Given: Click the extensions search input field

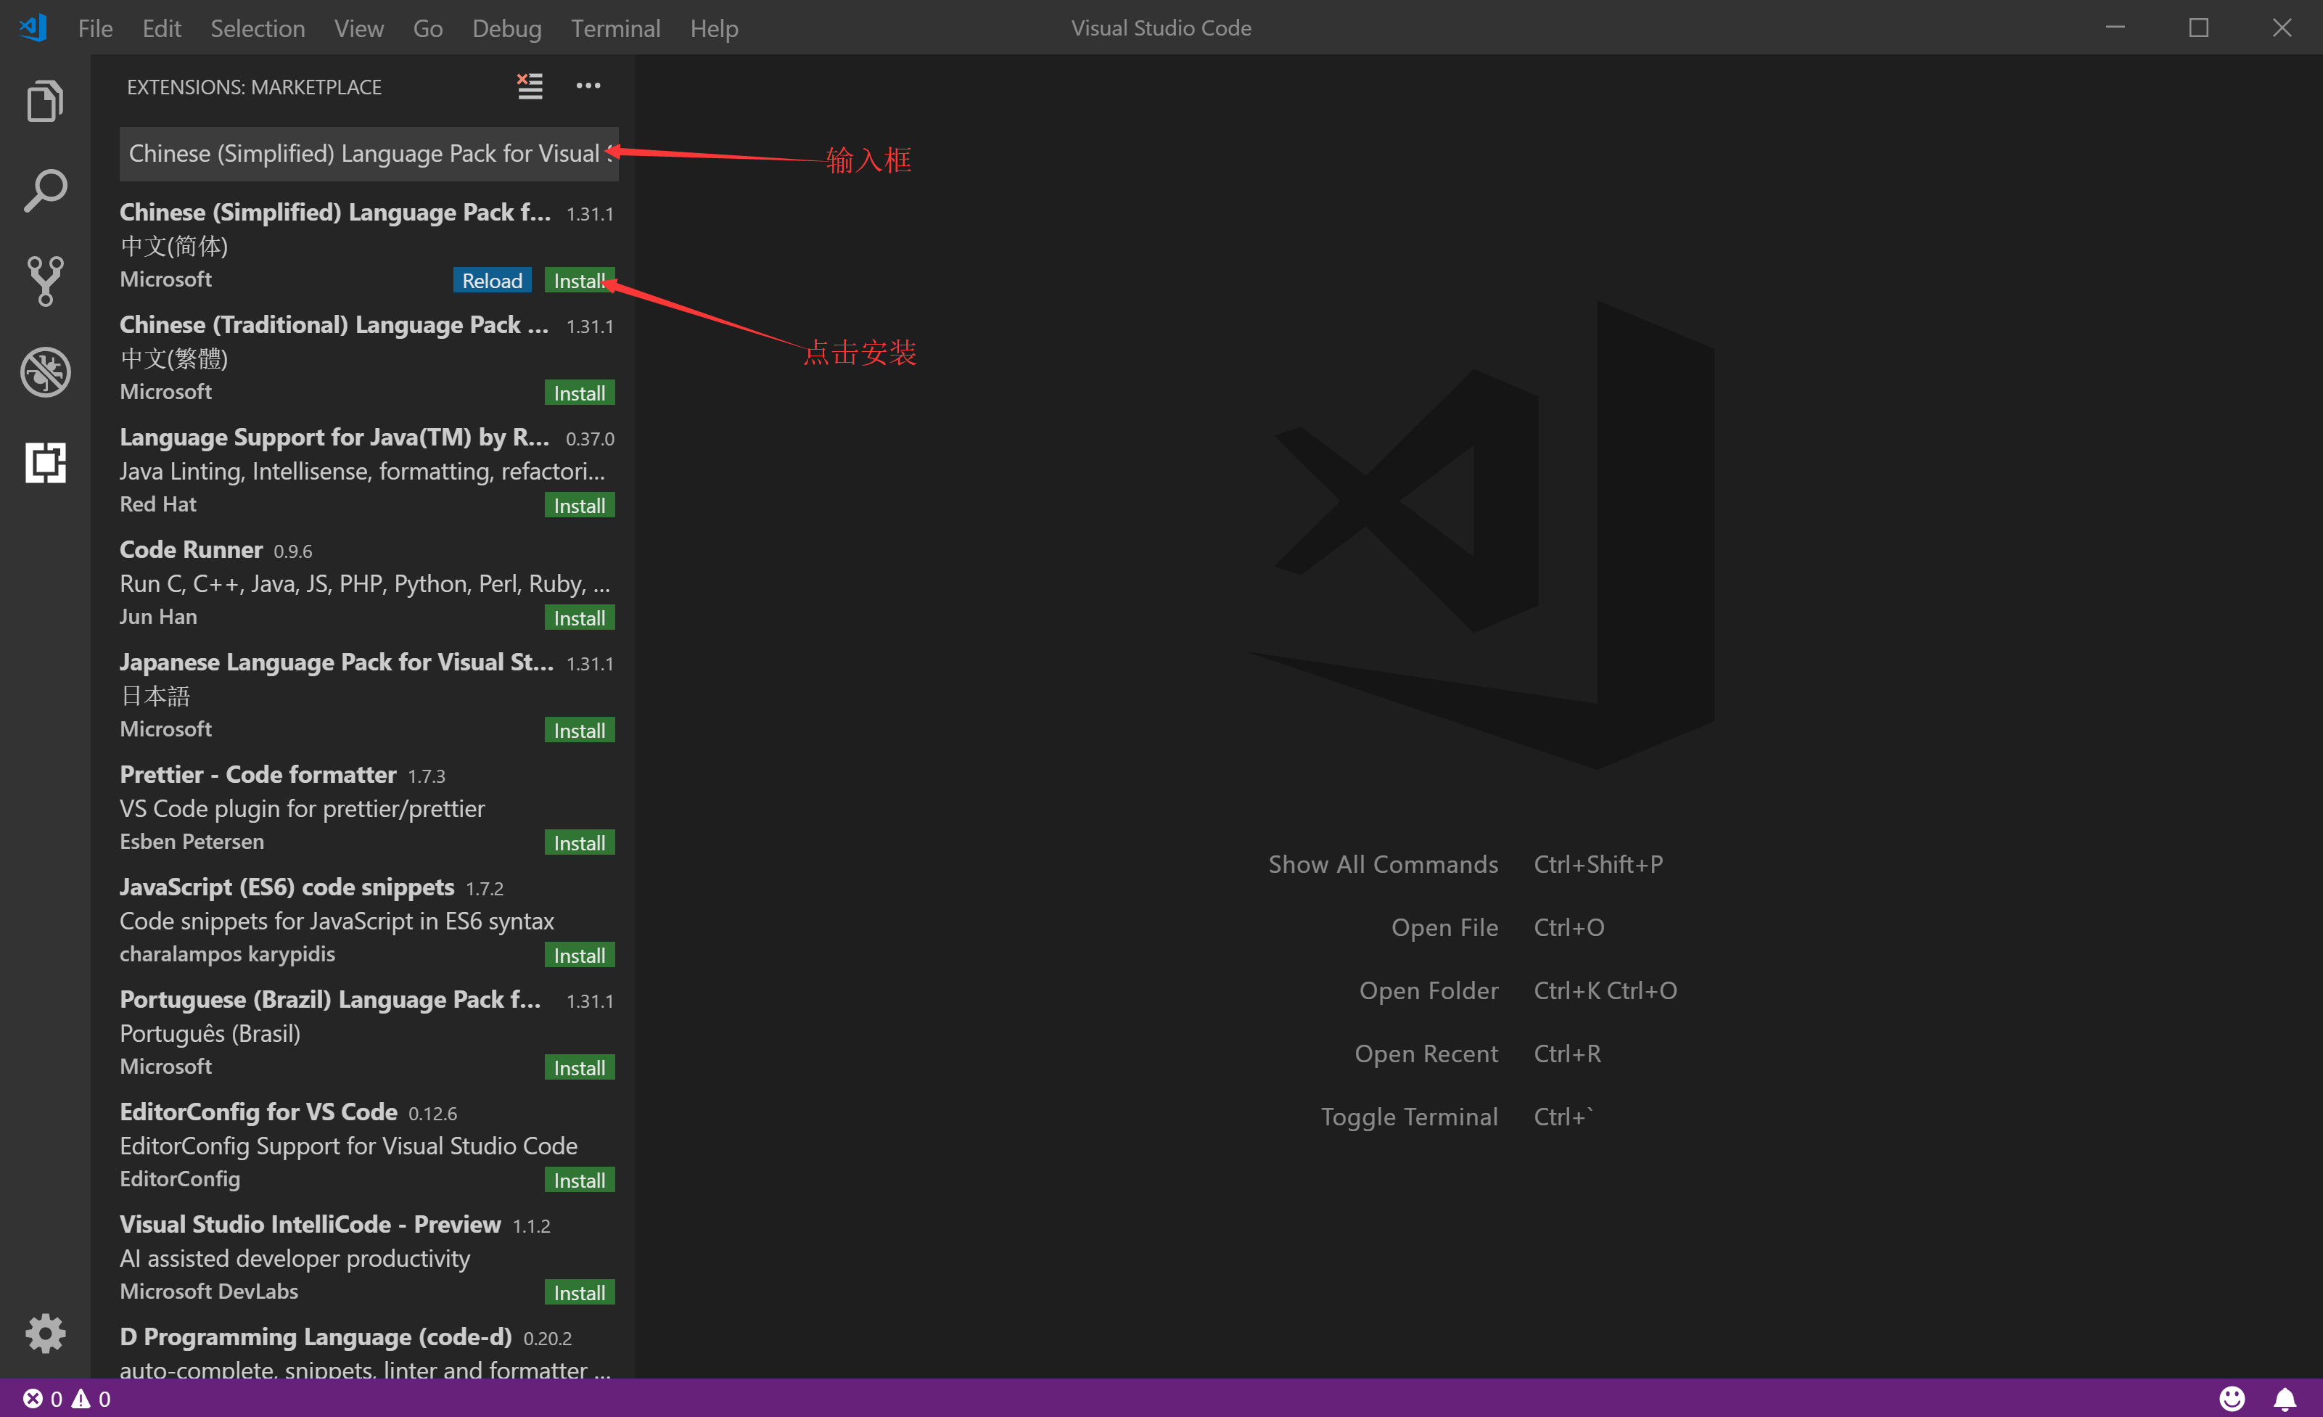Looking at the screenshot, I should tap(369, 154).
